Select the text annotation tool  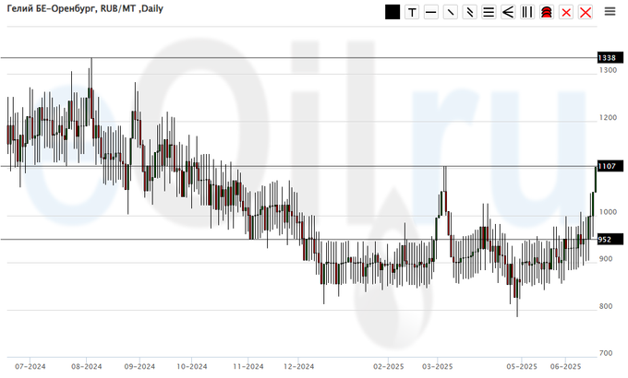(412, 12)
